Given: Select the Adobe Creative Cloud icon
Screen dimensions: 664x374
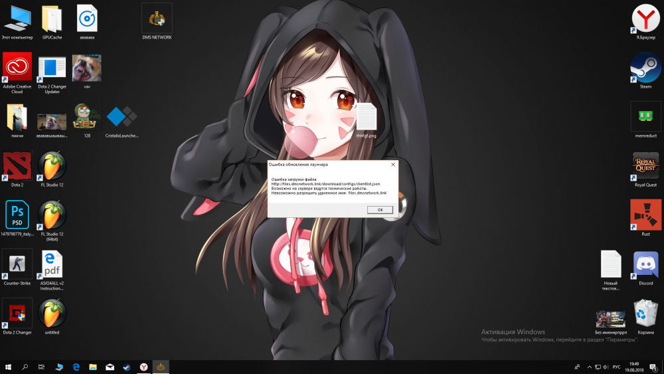Looking at the screenshot, I should click(17, 67).
